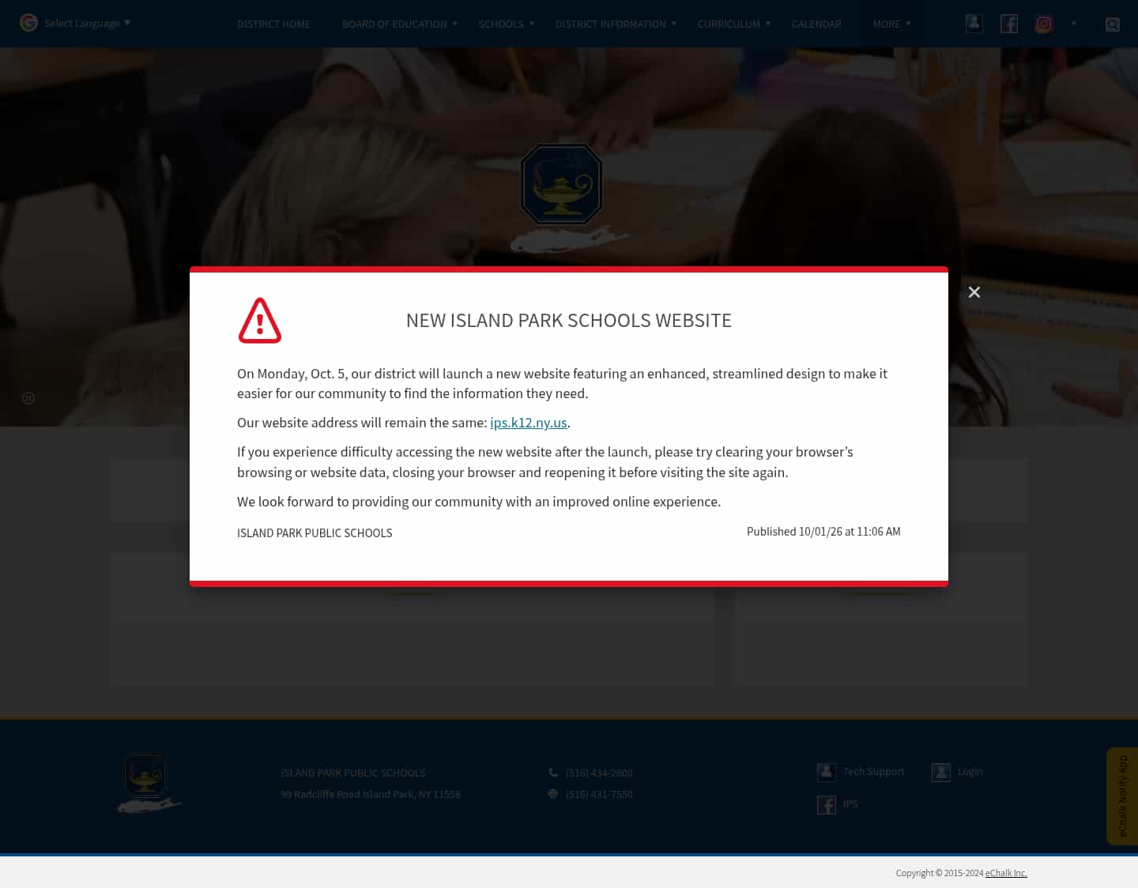Image resolution: width=1138 pixels, height=888 pixels.
Task: Click the address 99 Radcliffe Road text
Action: point(371,794)
